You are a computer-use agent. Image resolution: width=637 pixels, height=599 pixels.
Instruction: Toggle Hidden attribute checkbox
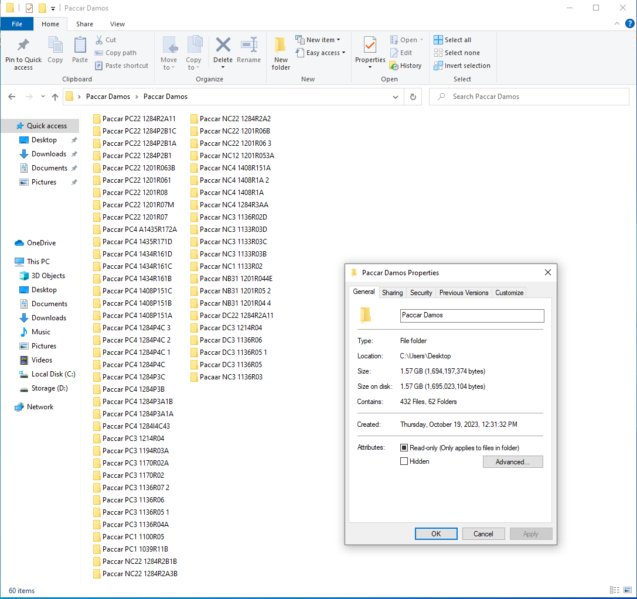(x=404, y=461)
